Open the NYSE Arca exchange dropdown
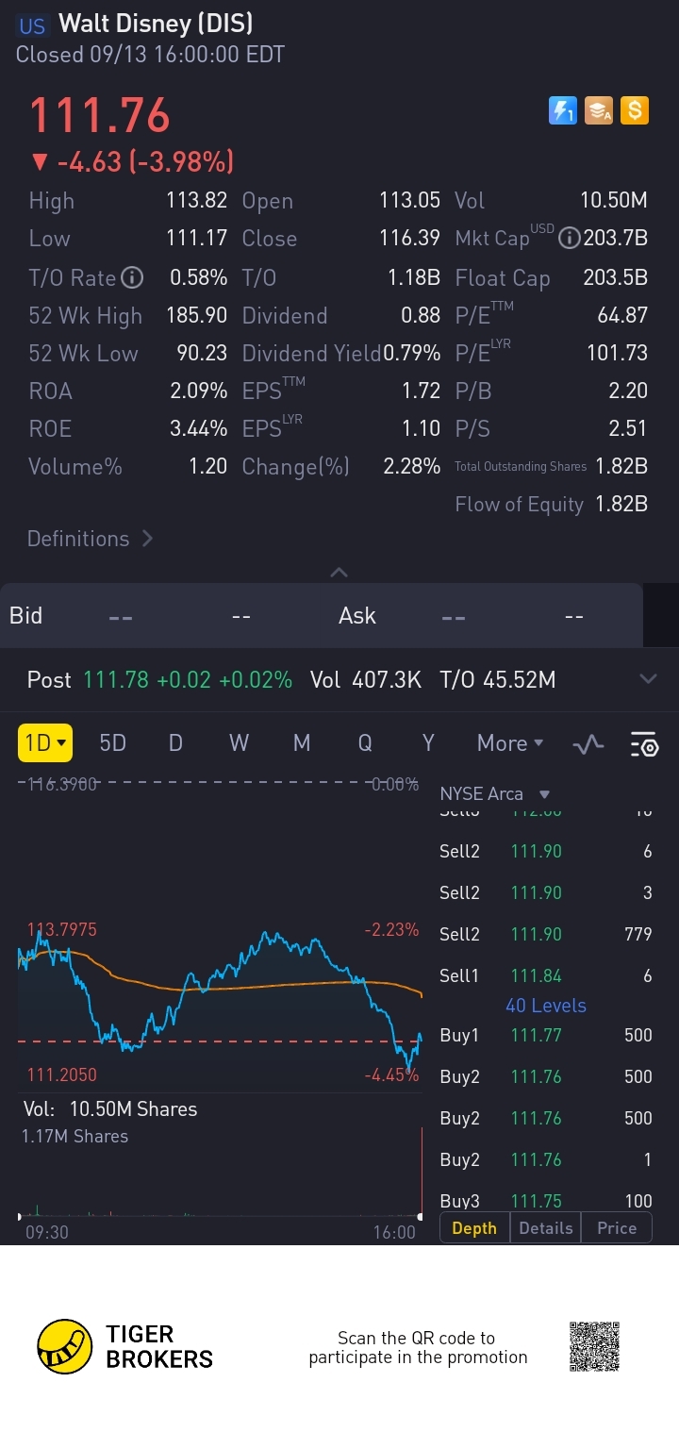The width and height of the screenshot is (679, 1449). (x=494, y=794)
